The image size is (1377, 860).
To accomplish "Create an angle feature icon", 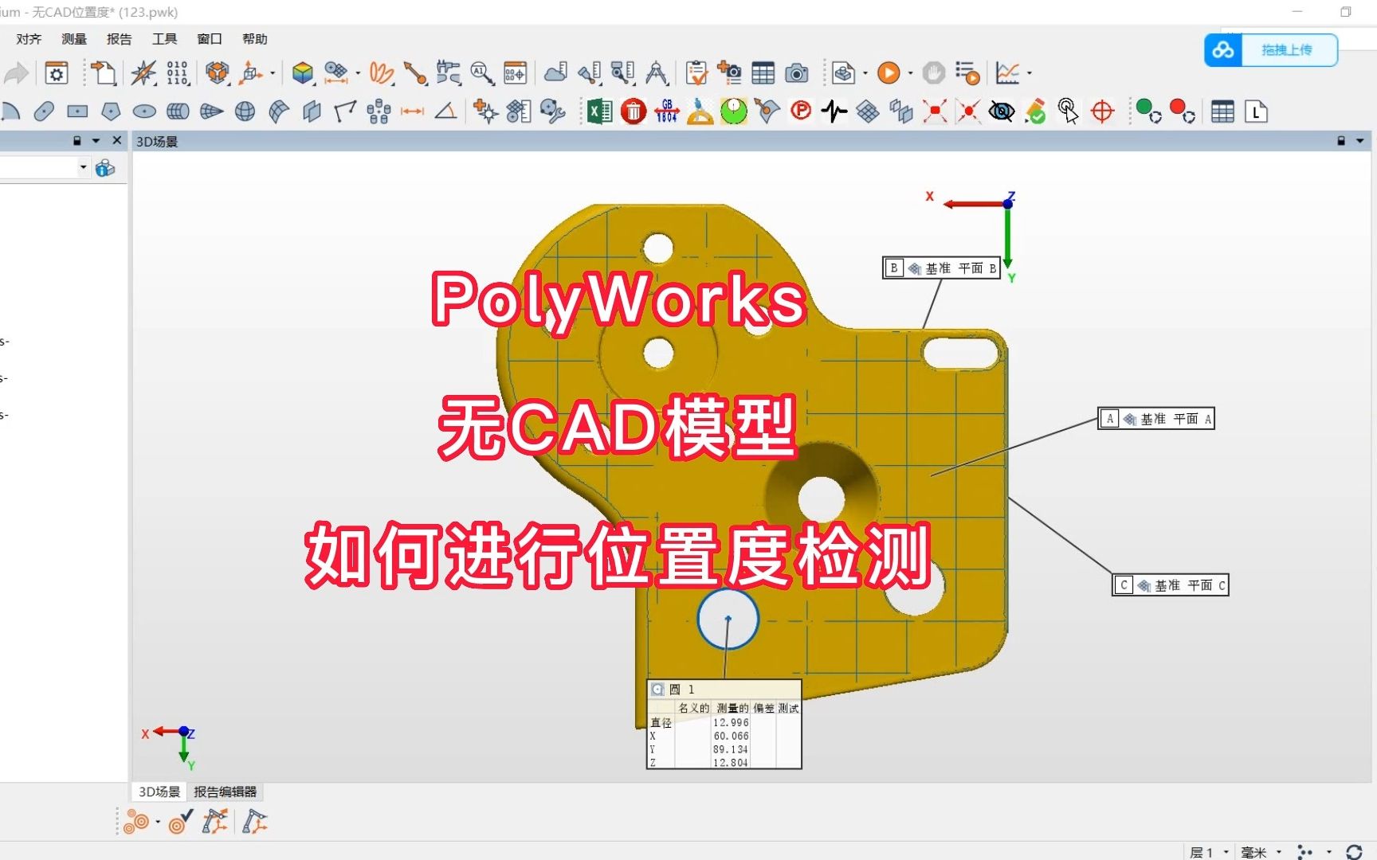I will pyautogui.click(x=445, y=111).
